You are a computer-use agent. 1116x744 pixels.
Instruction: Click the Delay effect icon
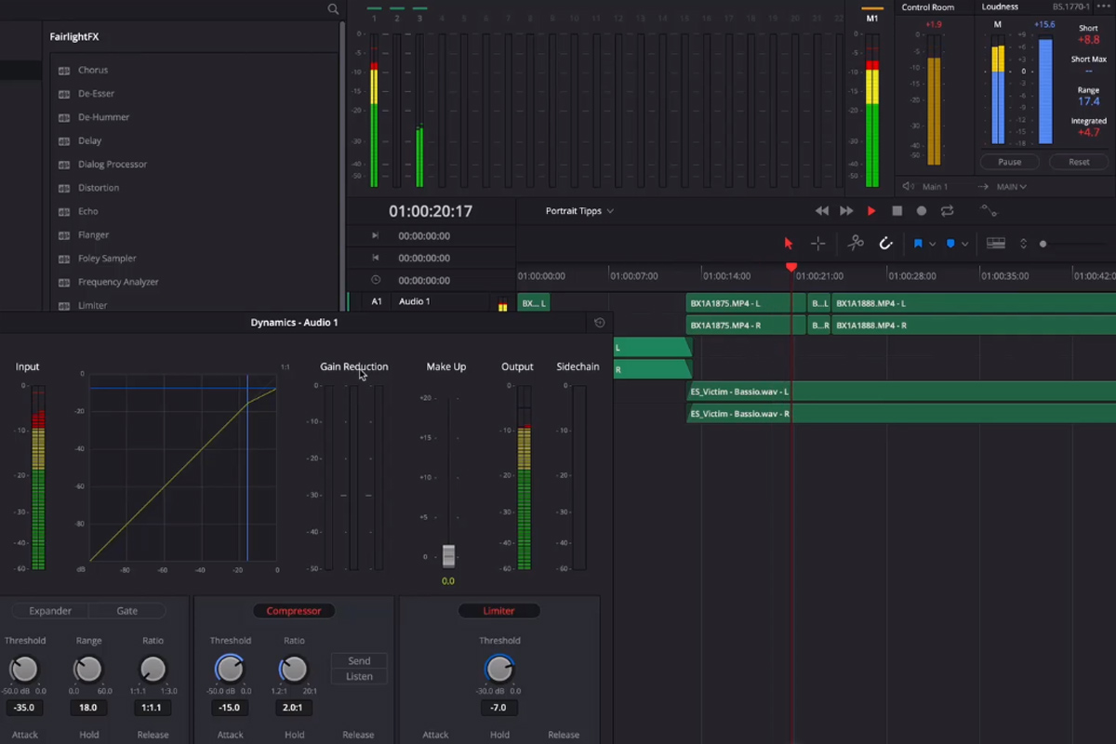pos(64,141)
